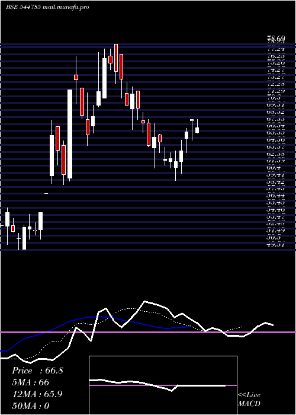
Task: Click the 71.29 price axis label
Action: (x=276, y=91)
